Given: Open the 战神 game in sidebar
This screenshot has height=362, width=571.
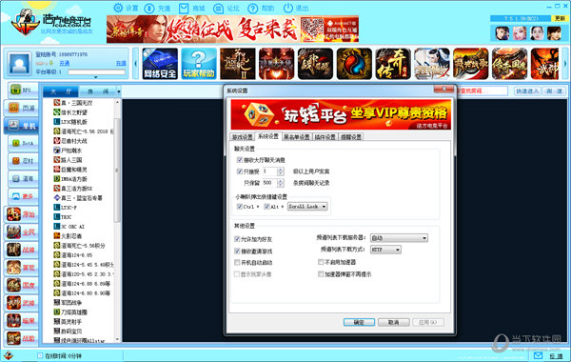Looking at the screenshot, I should (21, 250).
